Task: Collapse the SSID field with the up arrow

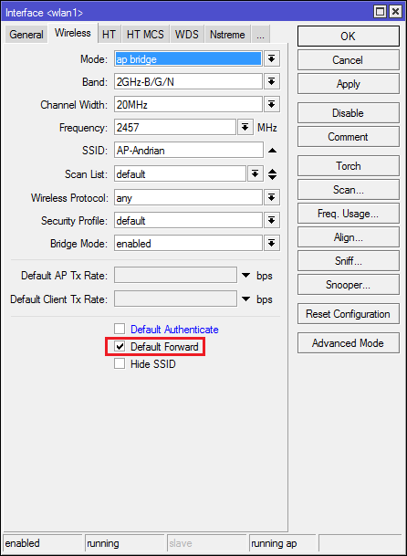Action: (x=272, y=151)
